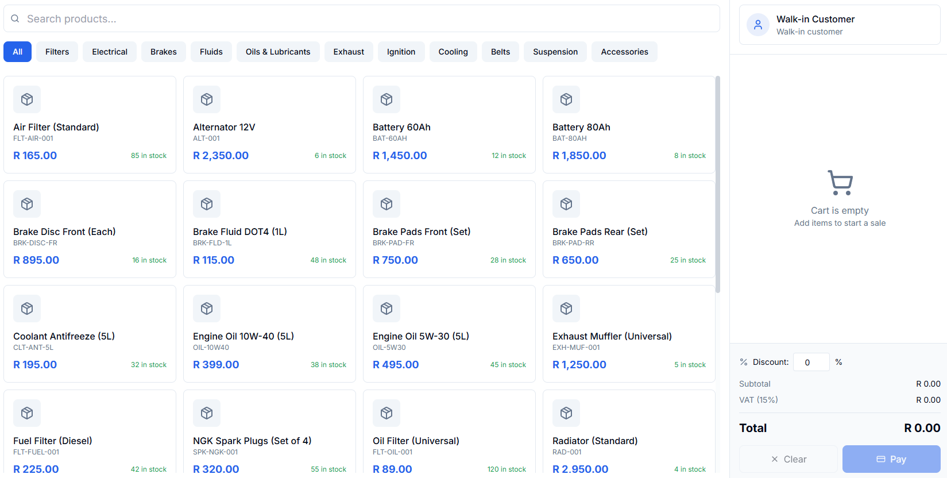Click the R 495.00 price
Image resolution: width=947 pixels, height=478 pixels.
396,365
